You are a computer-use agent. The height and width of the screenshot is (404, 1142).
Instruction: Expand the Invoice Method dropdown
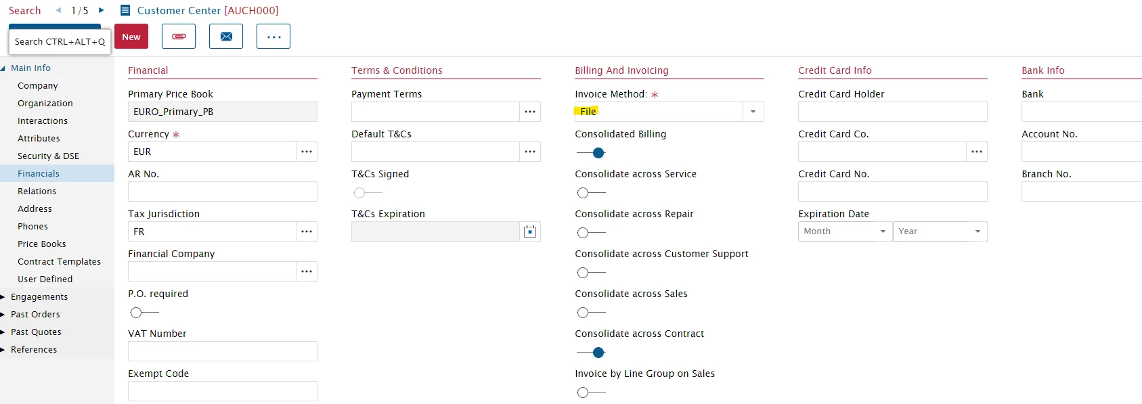753,112
